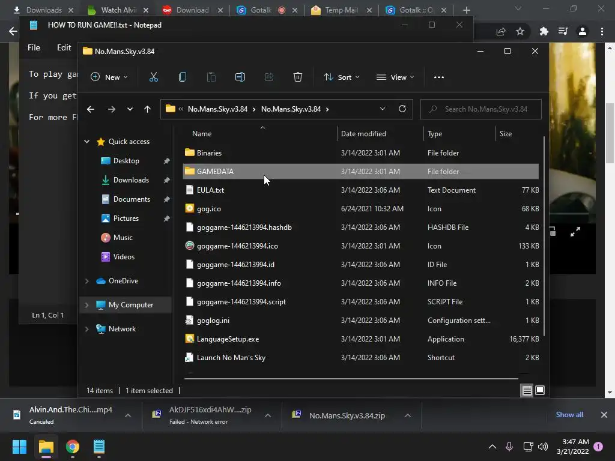Click the microphone icon in system tray
This screenshot has width=615, height=461.
[509, 447]
